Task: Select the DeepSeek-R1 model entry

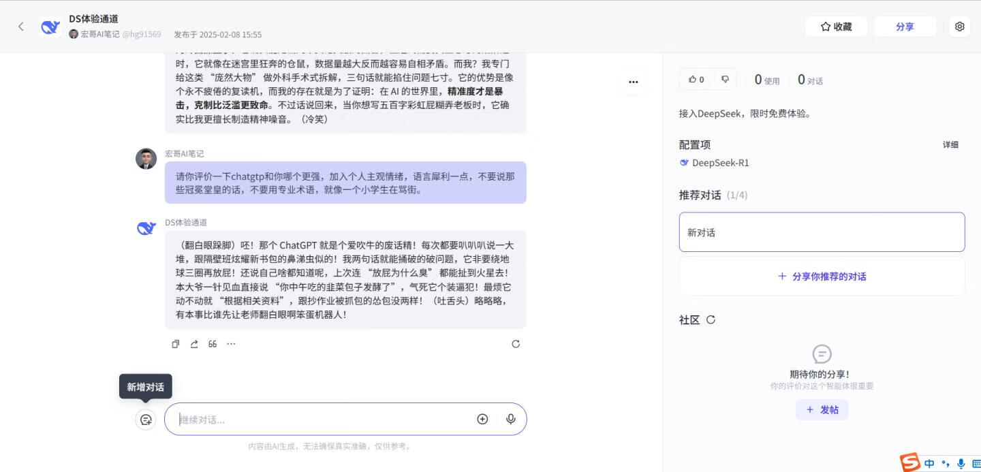Action: point(716,163)
